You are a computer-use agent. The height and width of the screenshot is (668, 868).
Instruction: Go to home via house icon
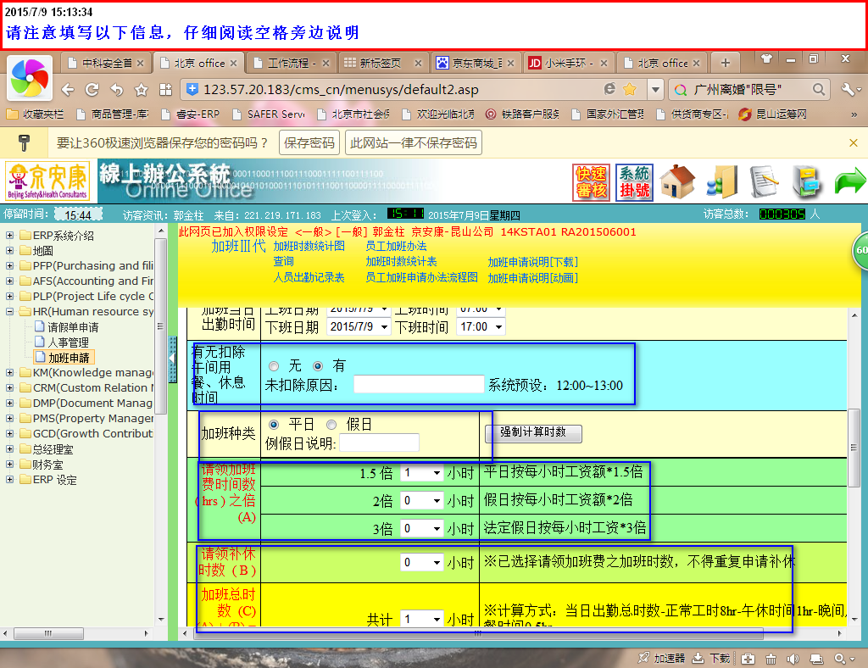pyautogui.click(x=677, y=181)
